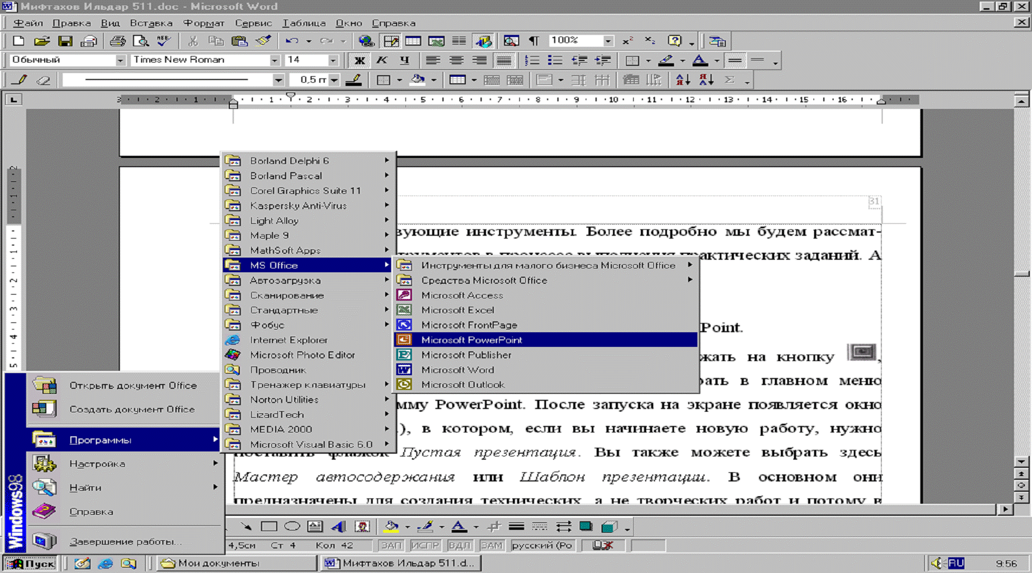Toggle underline formatting (Ч)
1032x573 pixels.
(404, 60)
